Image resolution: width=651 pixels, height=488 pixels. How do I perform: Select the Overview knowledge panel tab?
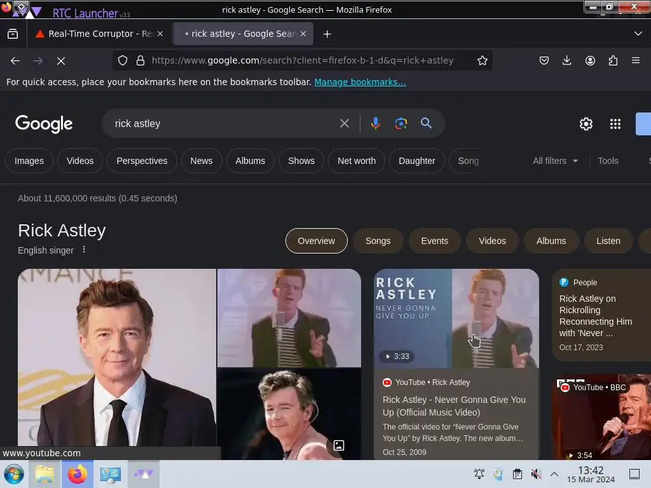tap(317, 241)
